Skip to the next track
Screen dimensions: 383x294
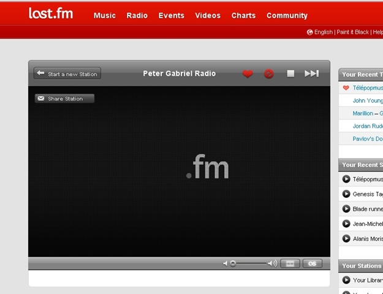[x=311, y=73]
